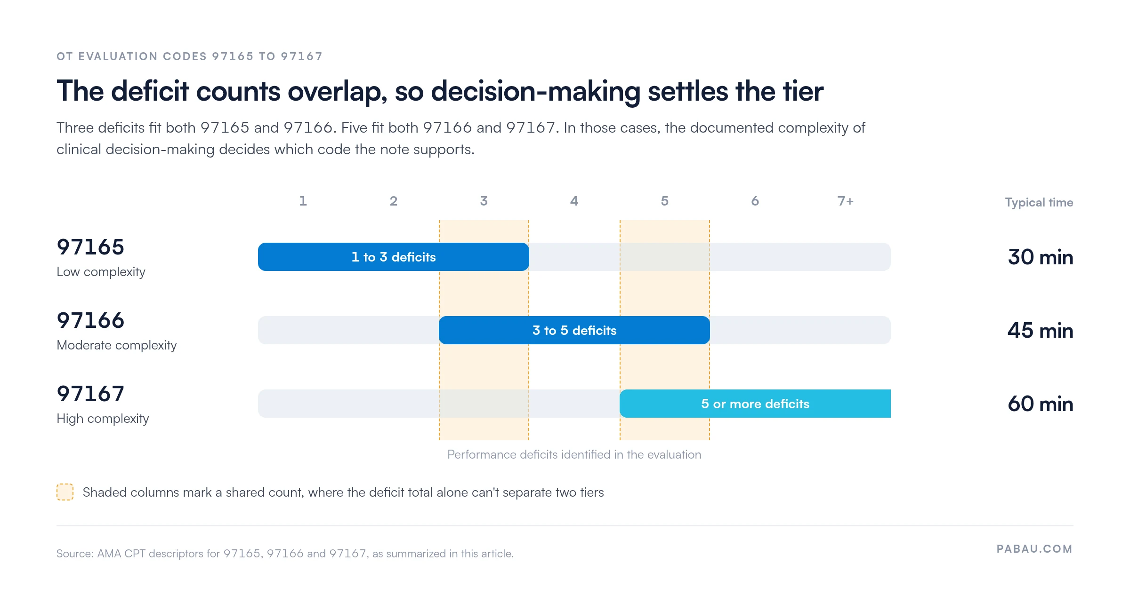
Task: Click the 7+ column header
Action: [846, 201]
